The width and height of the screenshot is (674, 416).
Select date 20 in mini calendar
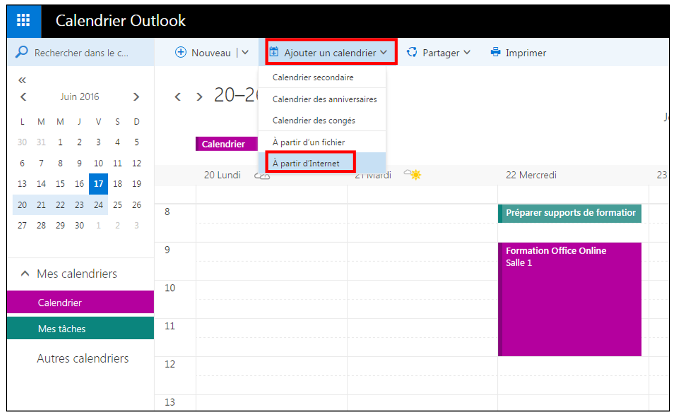click(22, 205)
